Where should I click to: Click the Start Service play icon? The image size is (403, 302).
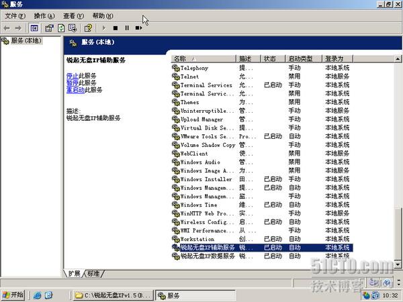[x=104, y=28]
